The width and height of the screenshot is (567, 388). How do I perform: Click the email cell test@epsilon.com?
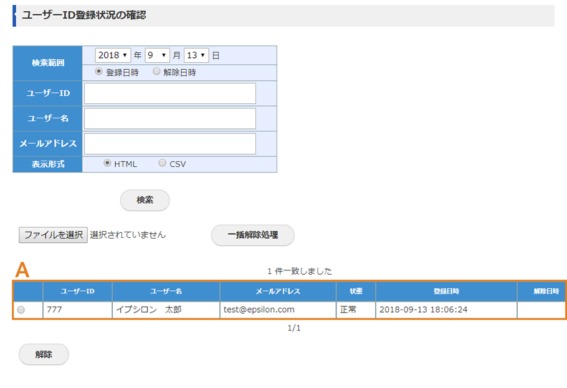tap(278, 310)
